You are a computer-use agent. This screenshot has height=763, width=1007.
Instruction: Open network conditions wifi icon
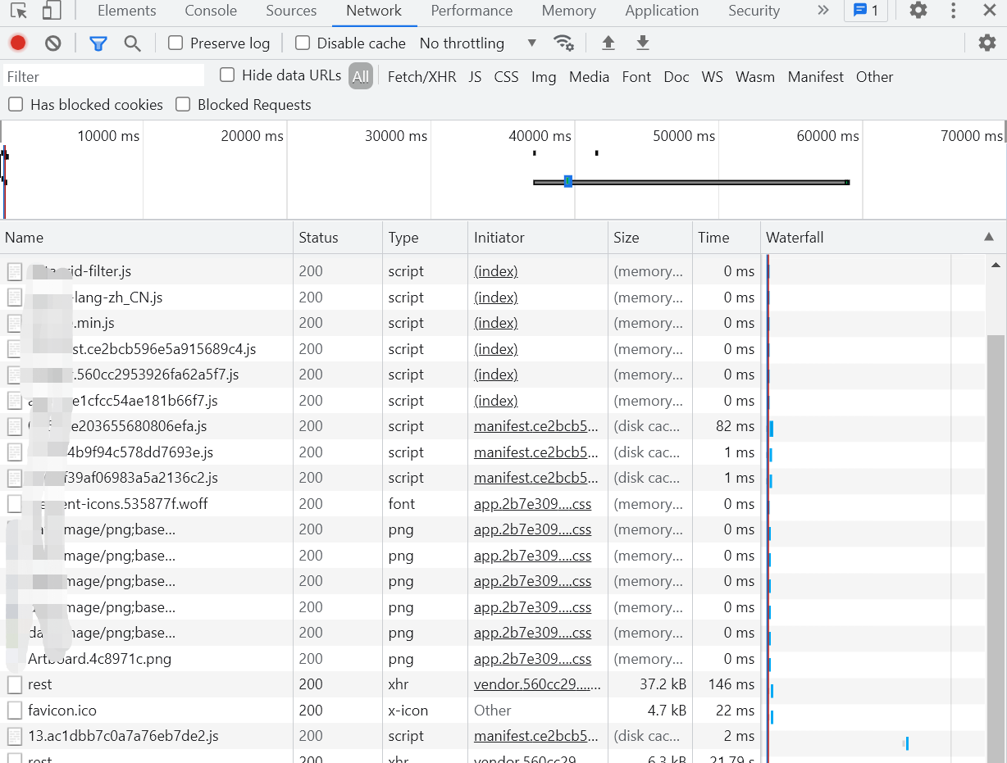coord(563,43)
